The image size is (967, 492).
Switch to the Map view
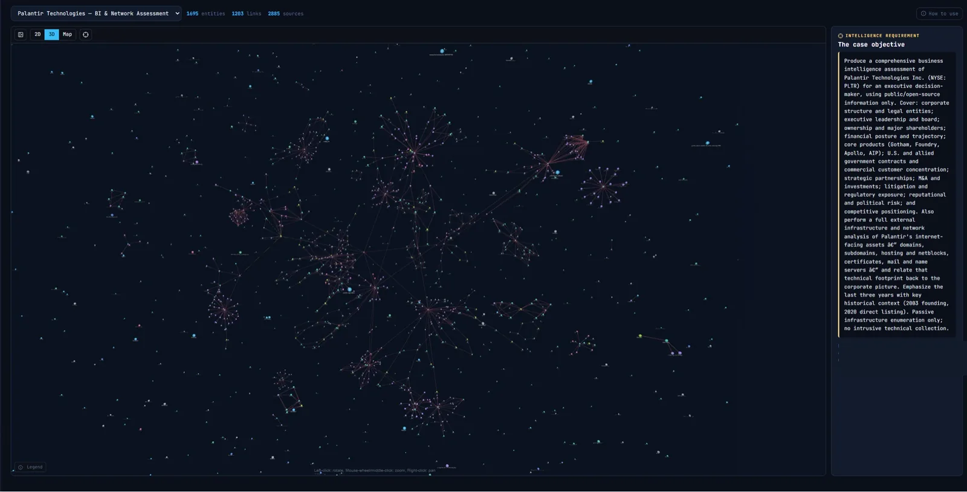[x=67, y=34]
